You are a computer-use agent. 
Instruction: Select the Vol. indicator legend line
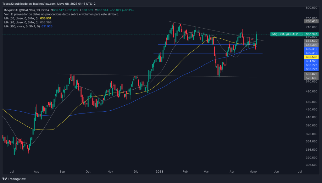[62, 14]
